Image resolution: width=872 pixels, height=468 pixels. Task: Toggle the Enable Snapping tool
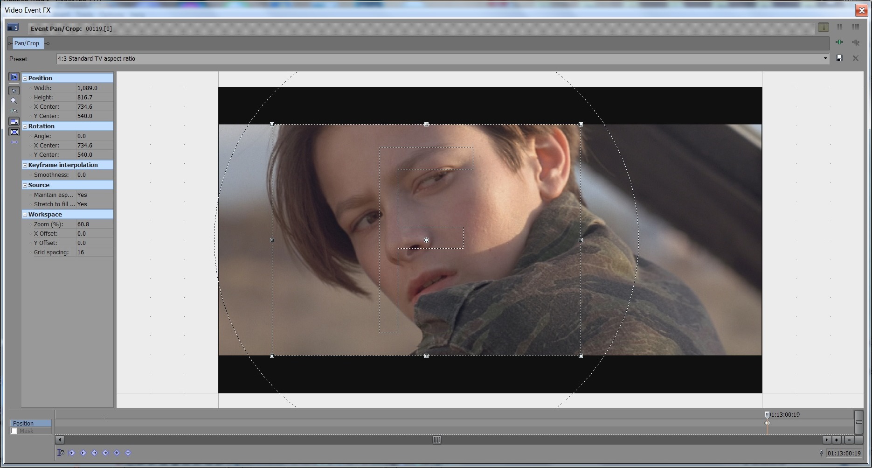click(x=14, y=111)
